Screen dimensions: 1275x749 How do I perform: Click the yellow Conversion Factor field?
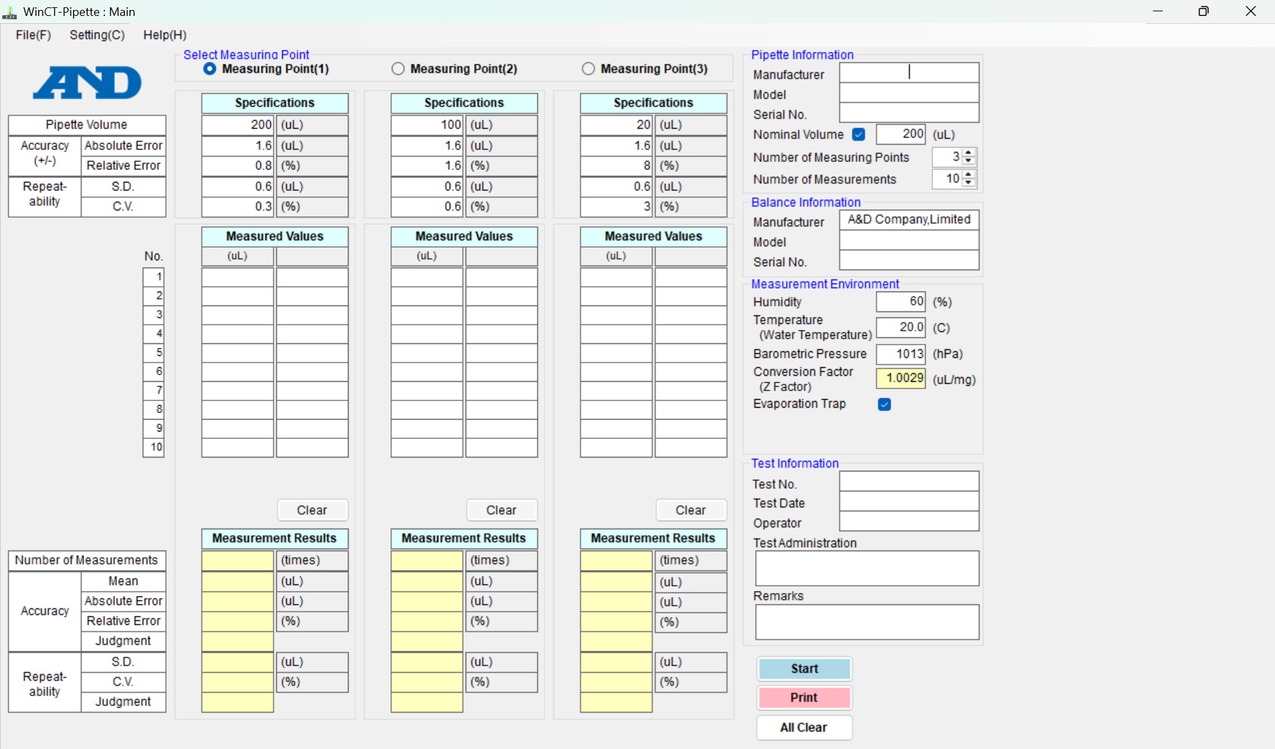click(x=901, y=378)
